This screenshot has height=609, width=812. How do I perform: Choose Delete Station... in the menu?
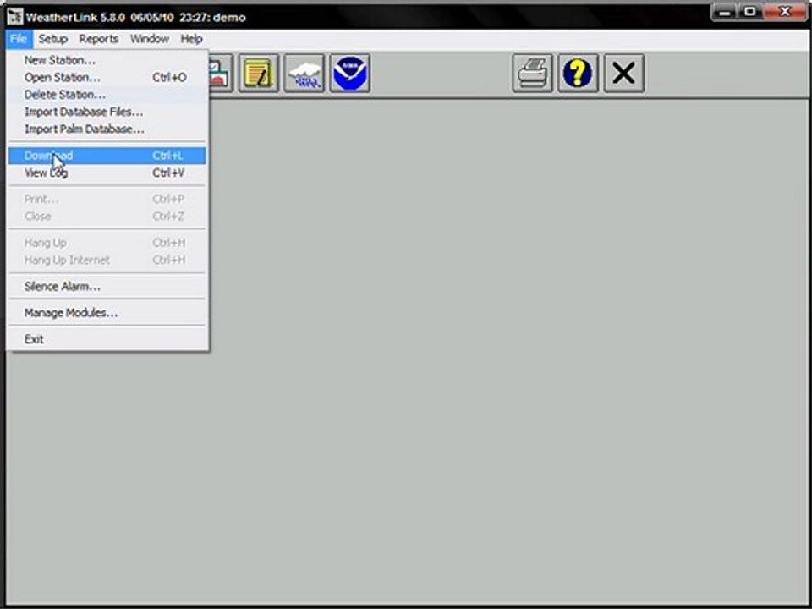[107, 95]
